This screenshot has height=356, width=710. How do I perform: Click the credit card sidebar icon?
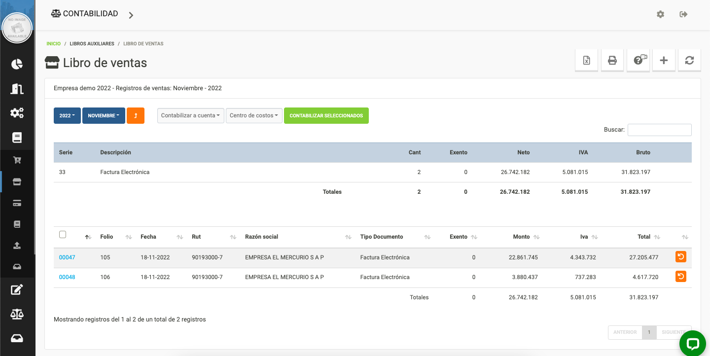point(17,203)
